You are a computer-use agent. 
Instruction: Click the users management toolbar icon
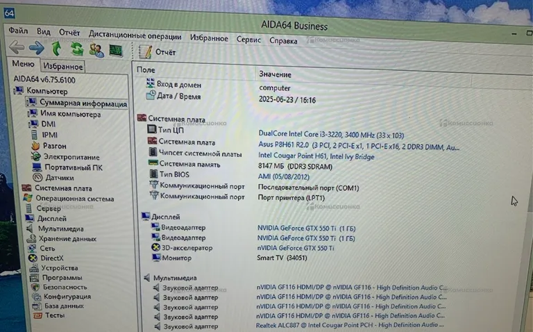96,50
